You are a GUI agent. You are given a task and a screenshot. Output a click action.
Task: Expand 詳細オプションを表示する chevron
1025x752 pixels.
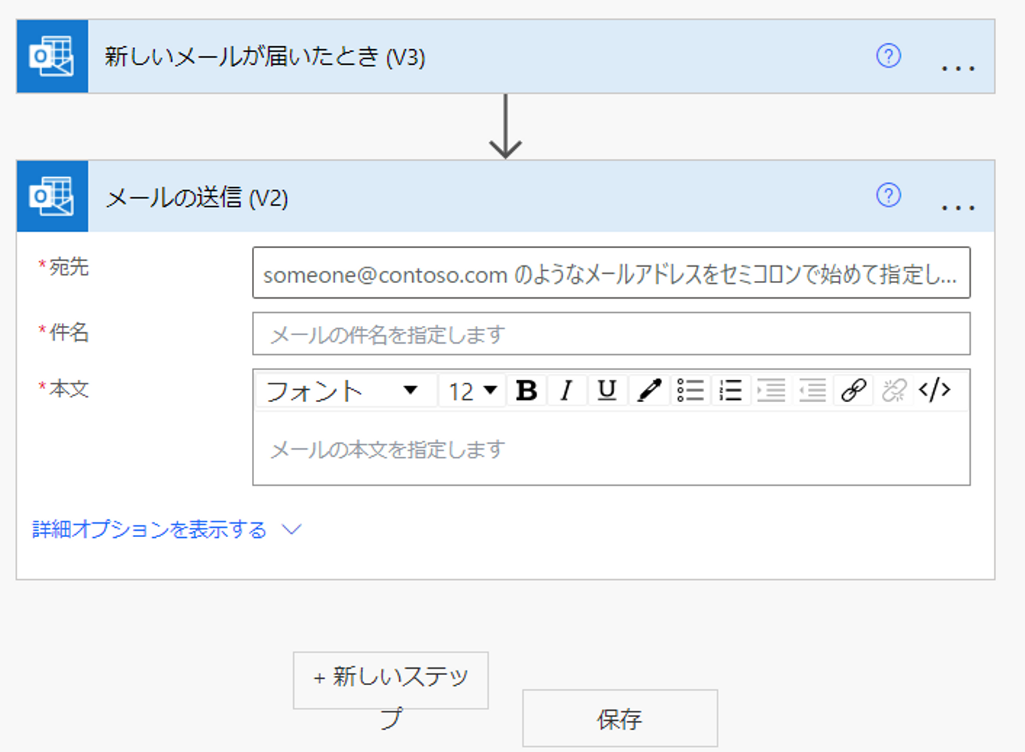(292, 529)
